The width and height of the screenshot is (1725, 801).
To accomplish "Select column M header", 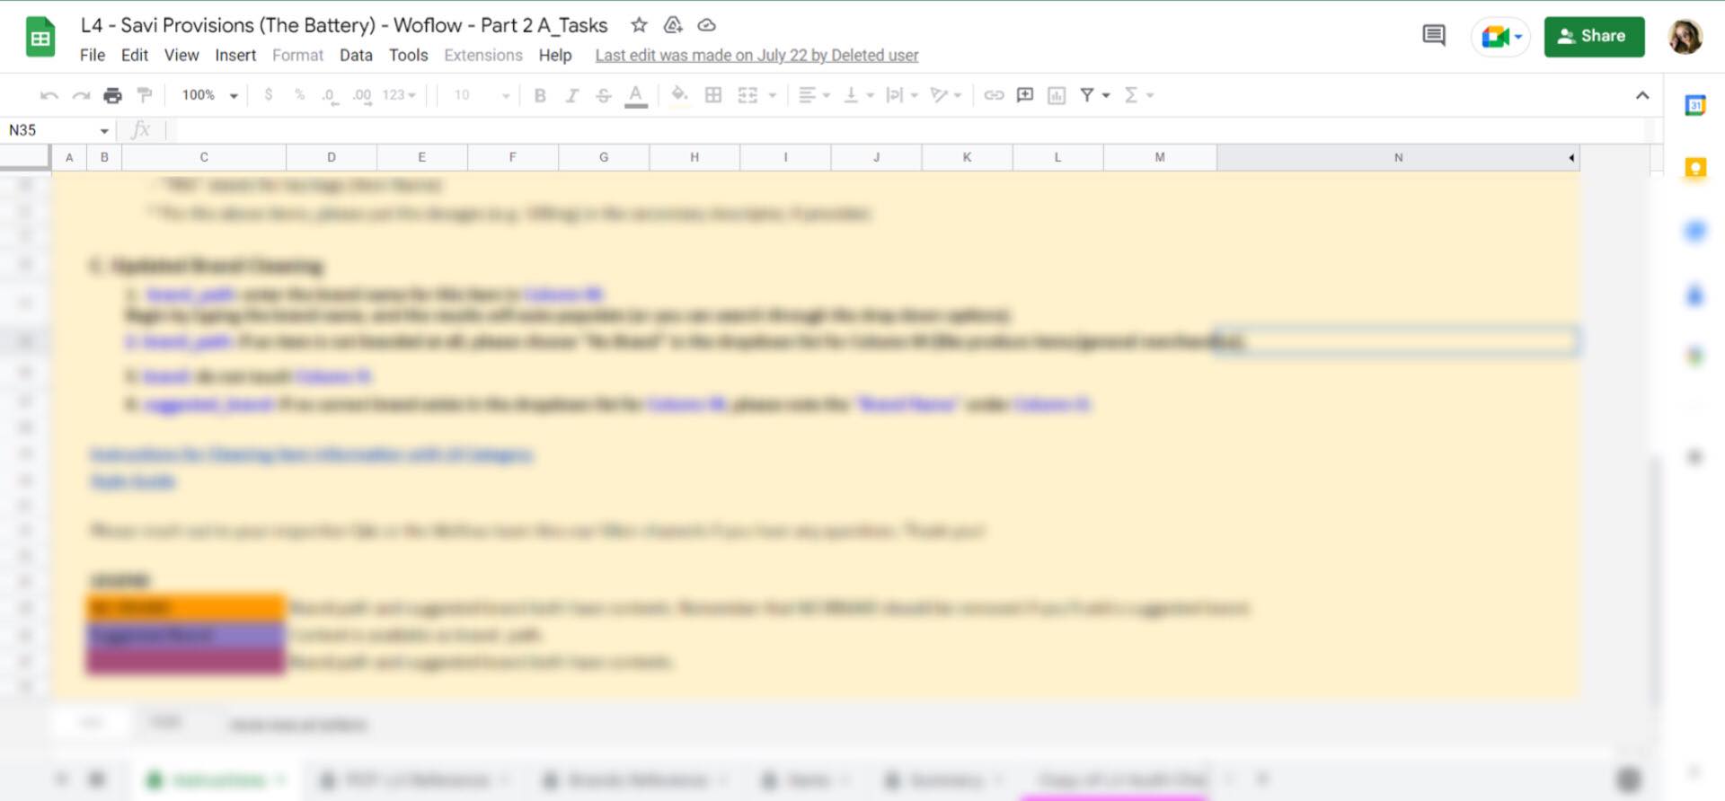I will coord(1160,157).
